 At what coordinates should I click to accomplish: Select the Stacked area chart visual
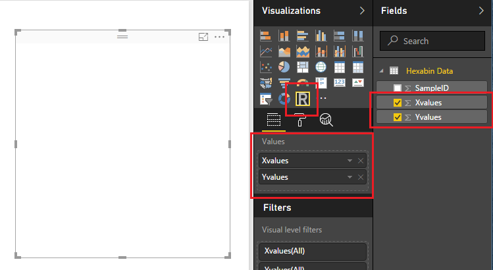coord(303,51)
